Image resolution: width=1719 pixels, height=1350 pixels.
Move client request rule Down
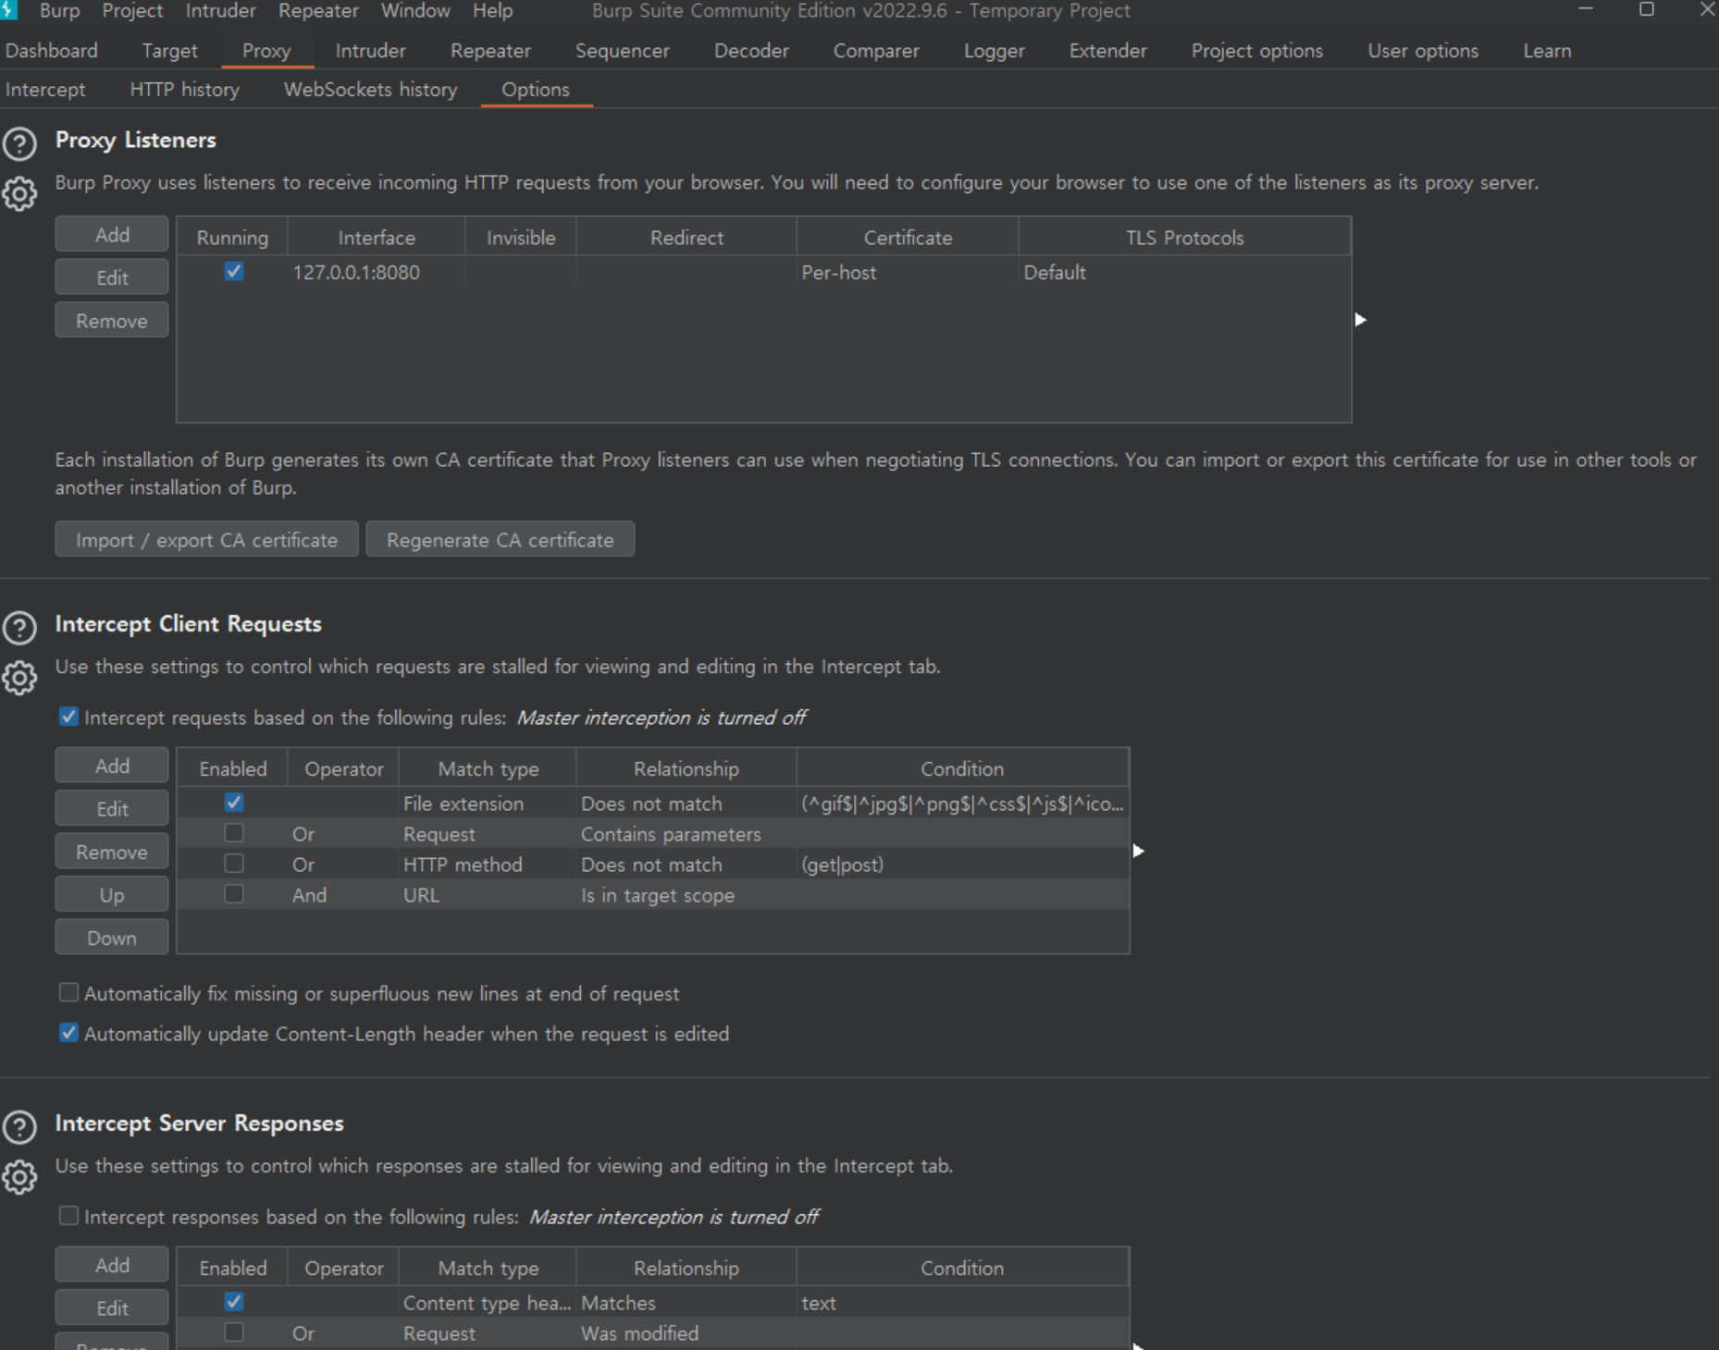112,937
